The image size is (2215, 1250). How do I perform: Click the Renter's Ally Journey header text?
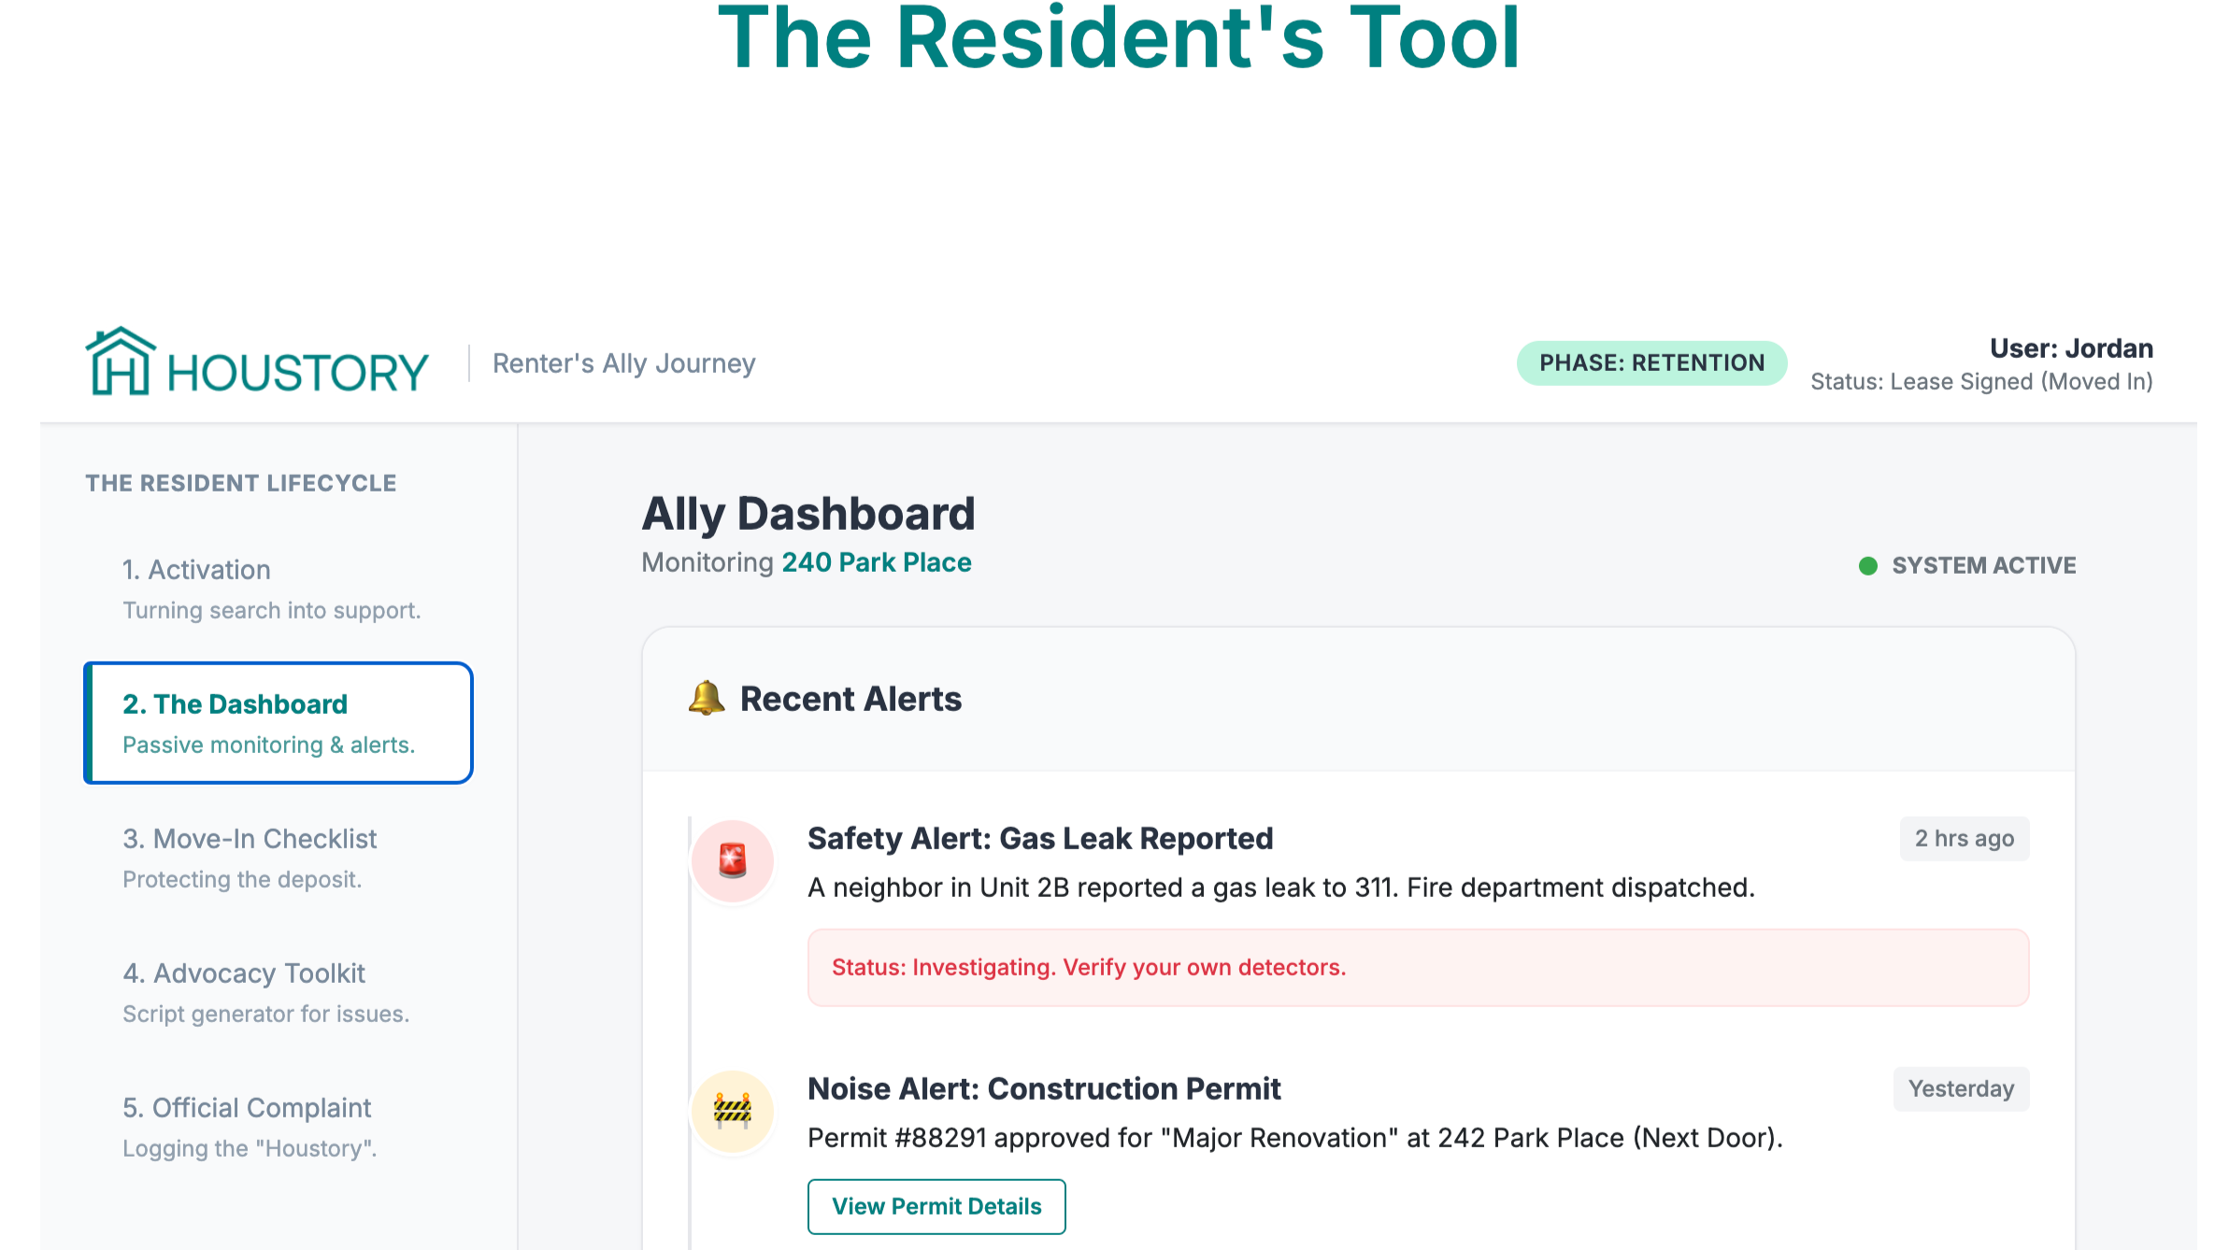pos(623,363)
